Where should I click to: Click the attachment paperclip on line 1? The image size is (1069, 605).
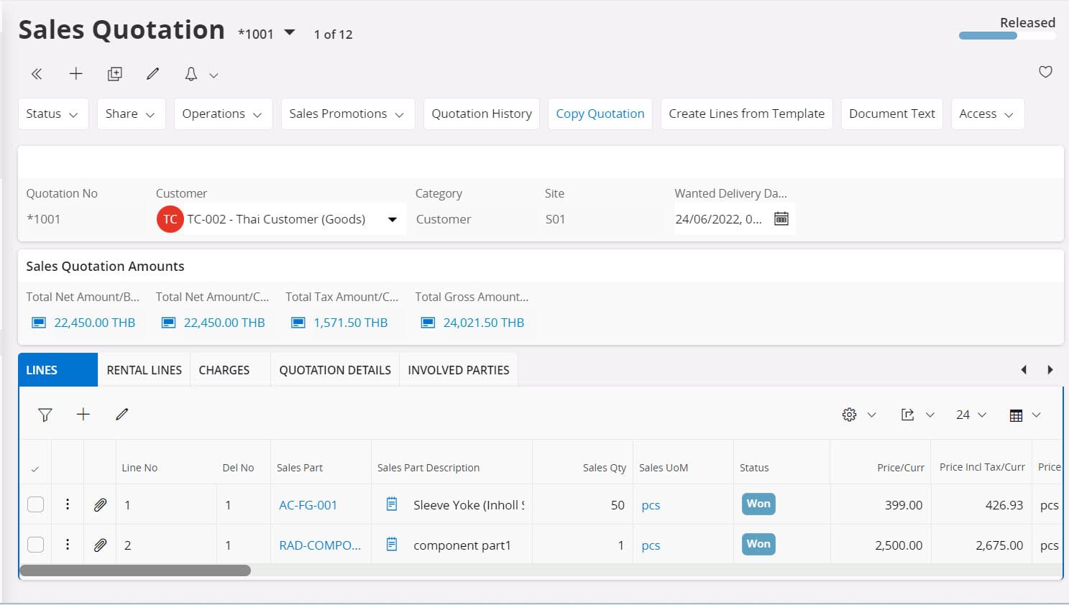[x=100, y=505]
